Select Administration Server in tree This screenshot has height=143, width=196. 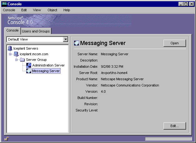coord(48,65)
